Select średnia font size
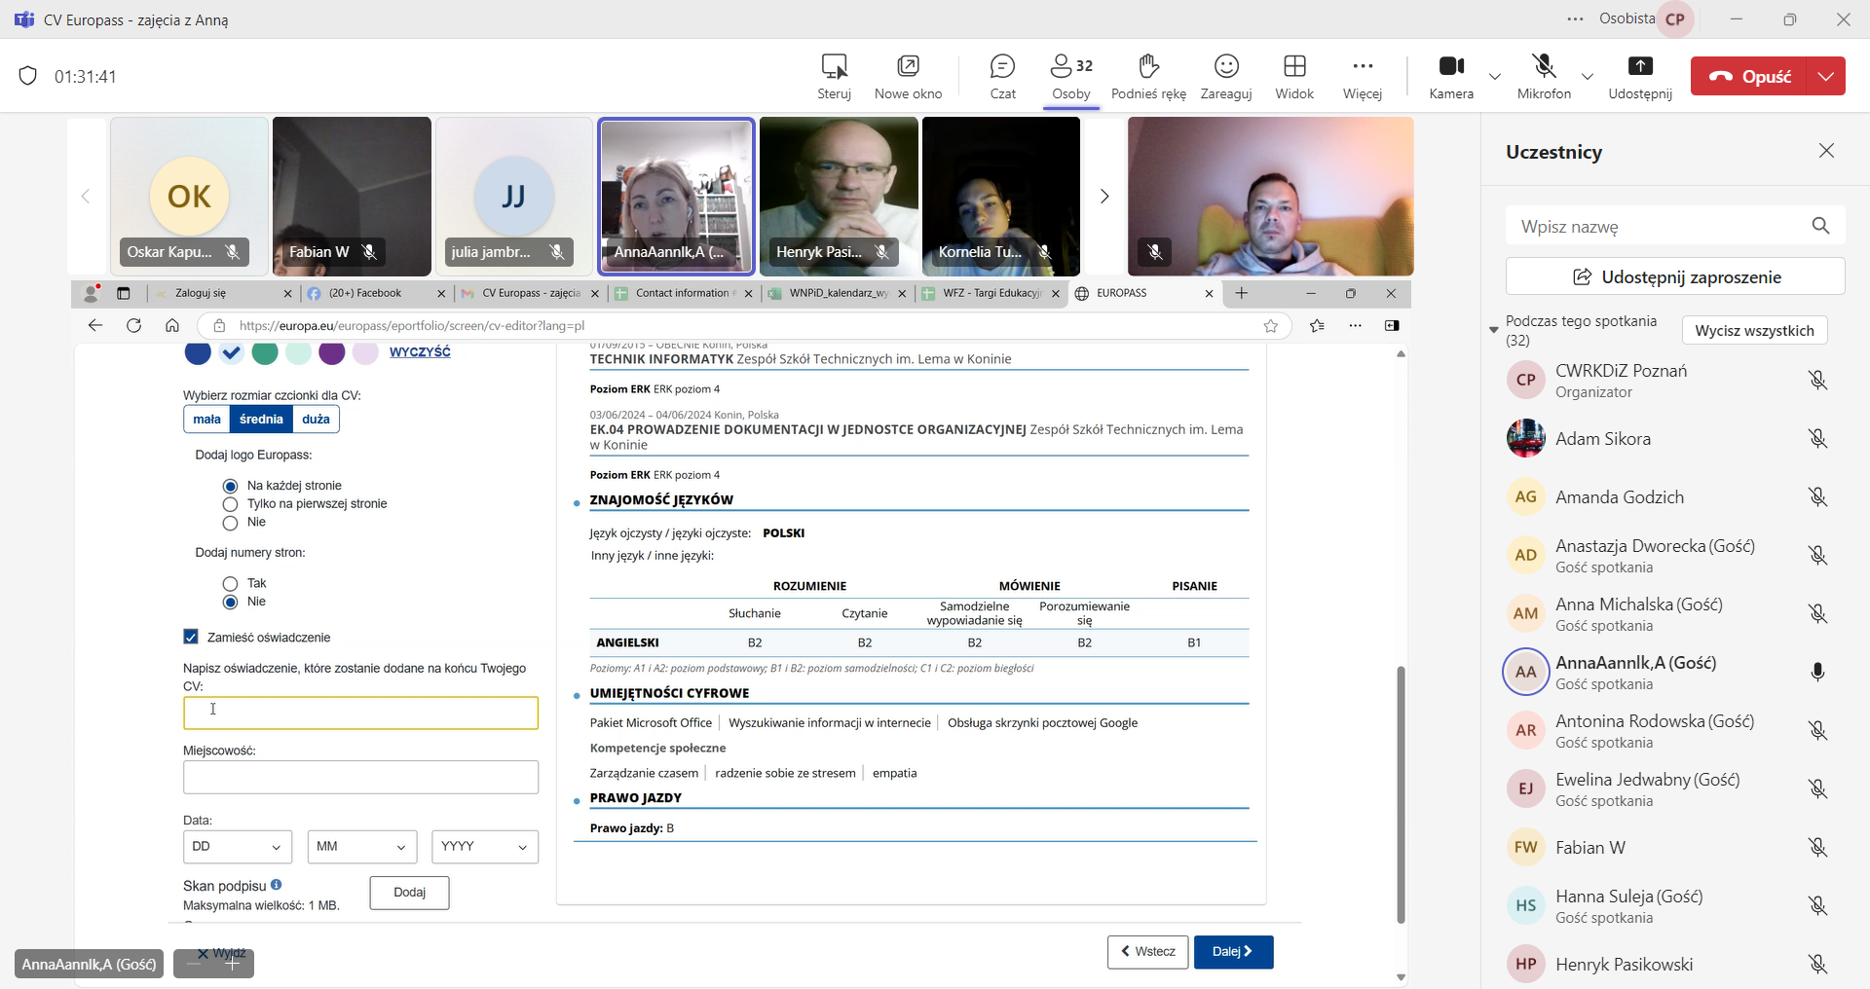This screenshot has height=989, width=1870. tap(261, 420)
